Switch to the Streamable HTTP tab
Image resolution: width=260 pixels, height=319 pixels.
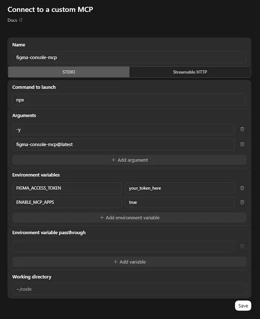click(190, 72)
